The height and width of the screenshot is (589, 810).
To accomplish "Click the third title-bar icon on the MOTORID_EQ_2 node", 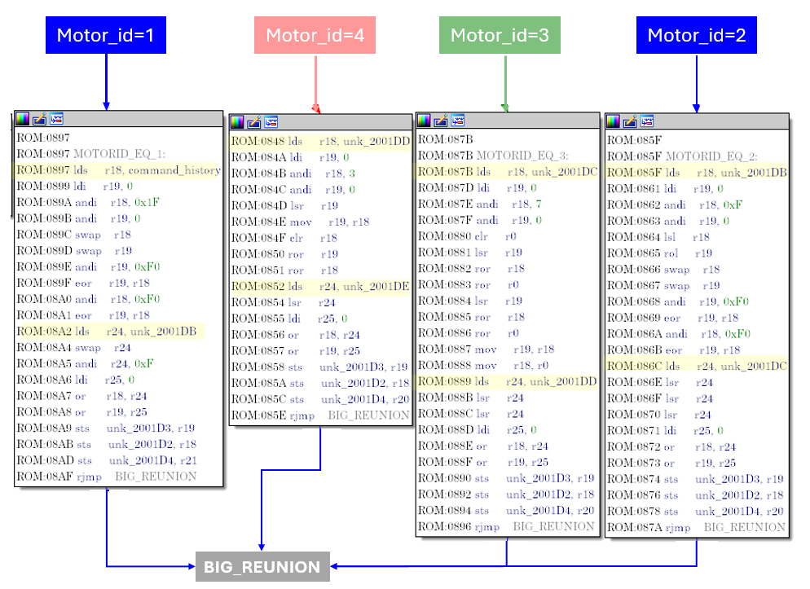I will (x=647, y=121).
